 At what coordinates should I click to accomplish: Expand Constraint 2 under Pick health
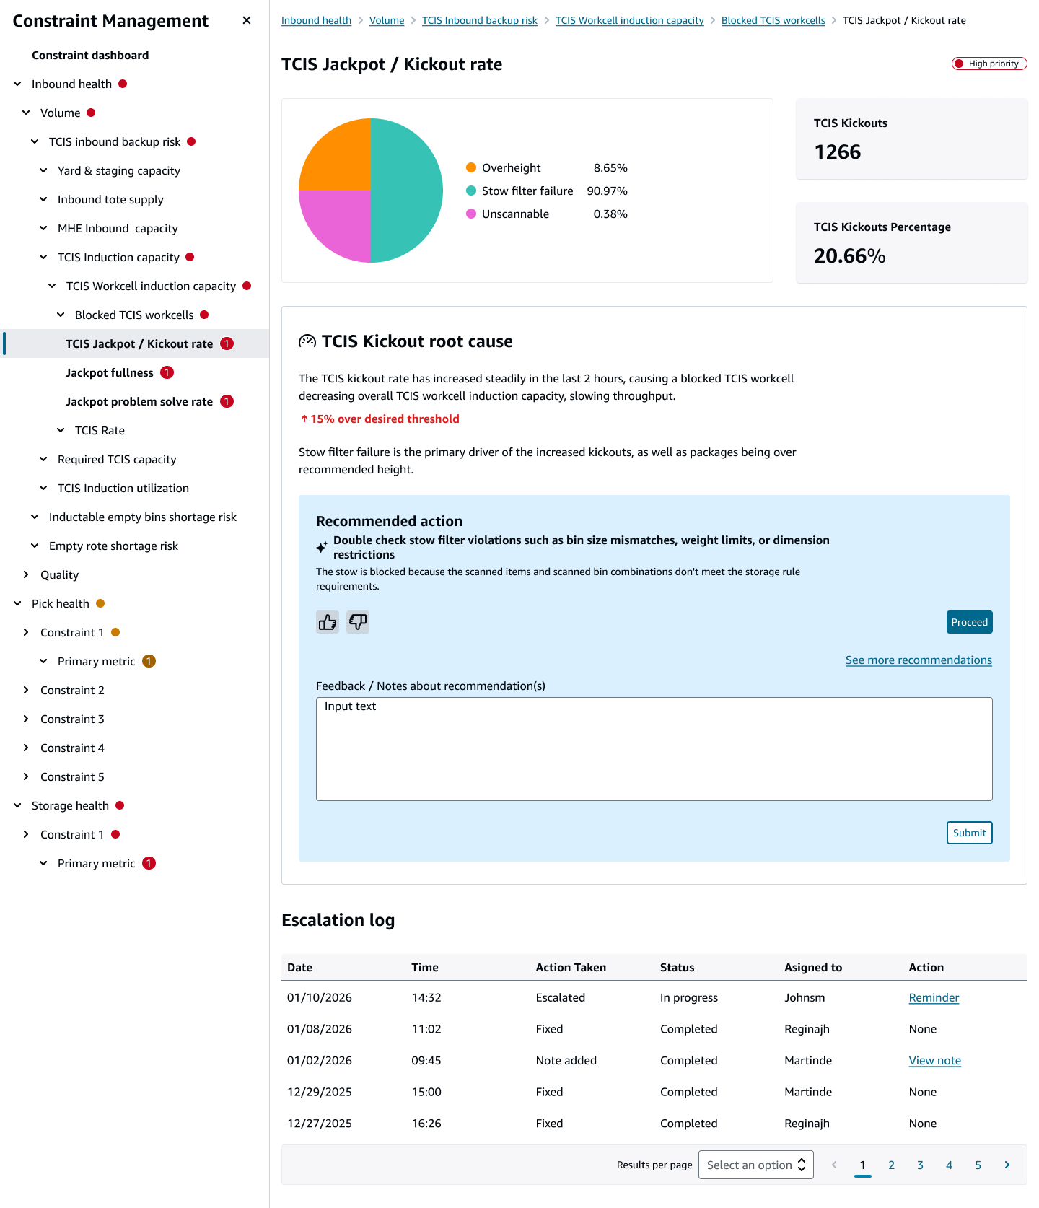(x=26, y=690)
